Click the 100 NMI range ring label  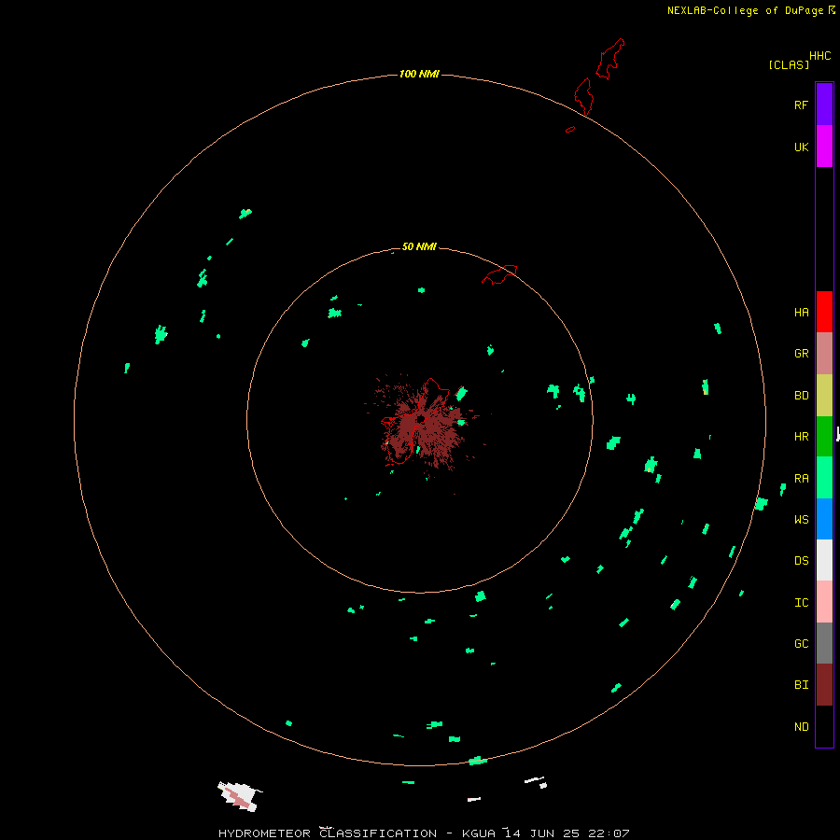coord(419,74)
